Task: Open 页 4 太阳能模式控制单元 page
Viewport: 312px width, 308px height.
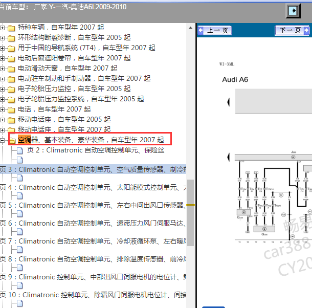Action: point(93,188)
